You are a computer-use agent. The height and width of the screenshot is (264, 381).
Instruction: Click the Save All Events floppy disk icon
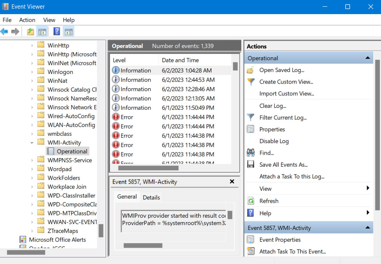tap(250, 164)
